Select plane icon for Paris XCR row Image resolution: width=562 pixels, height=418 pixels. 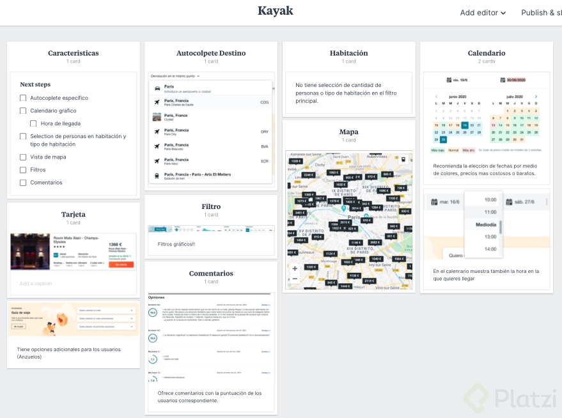click(x=157, y=161)
